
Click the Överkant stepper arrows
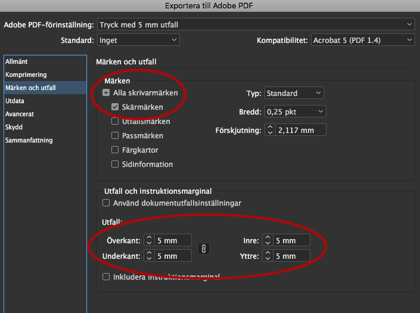[x=149, y=240]
